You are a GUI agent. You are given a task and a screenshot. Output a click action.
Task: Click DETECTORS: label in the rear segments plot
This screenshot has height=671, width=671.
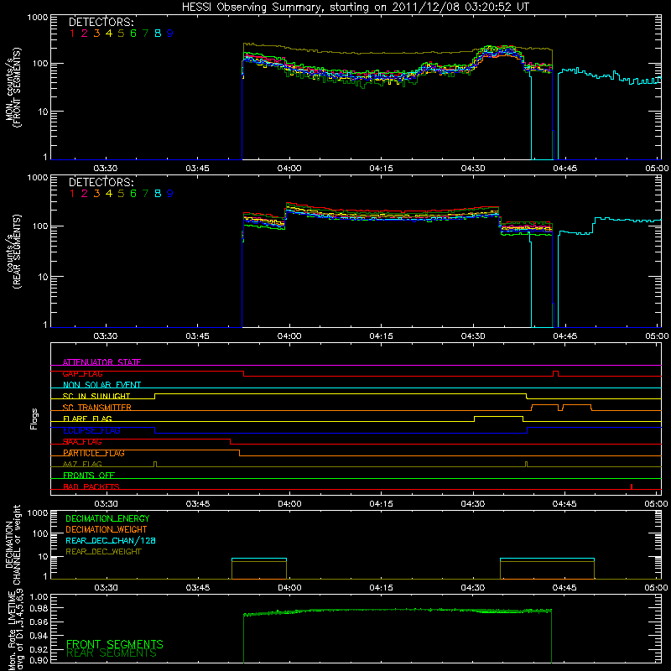[x=101, y=182]
